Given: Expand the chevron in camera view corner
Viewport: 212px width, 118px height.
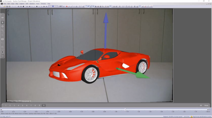Looking at the screenshot, I should point(172,101).
